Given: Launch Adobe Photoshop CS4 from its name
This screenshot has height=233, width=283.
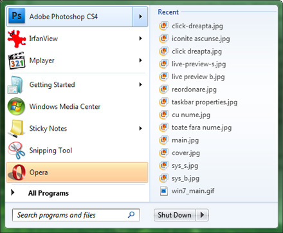Looking at the screenshot, I should click(64, 17).
